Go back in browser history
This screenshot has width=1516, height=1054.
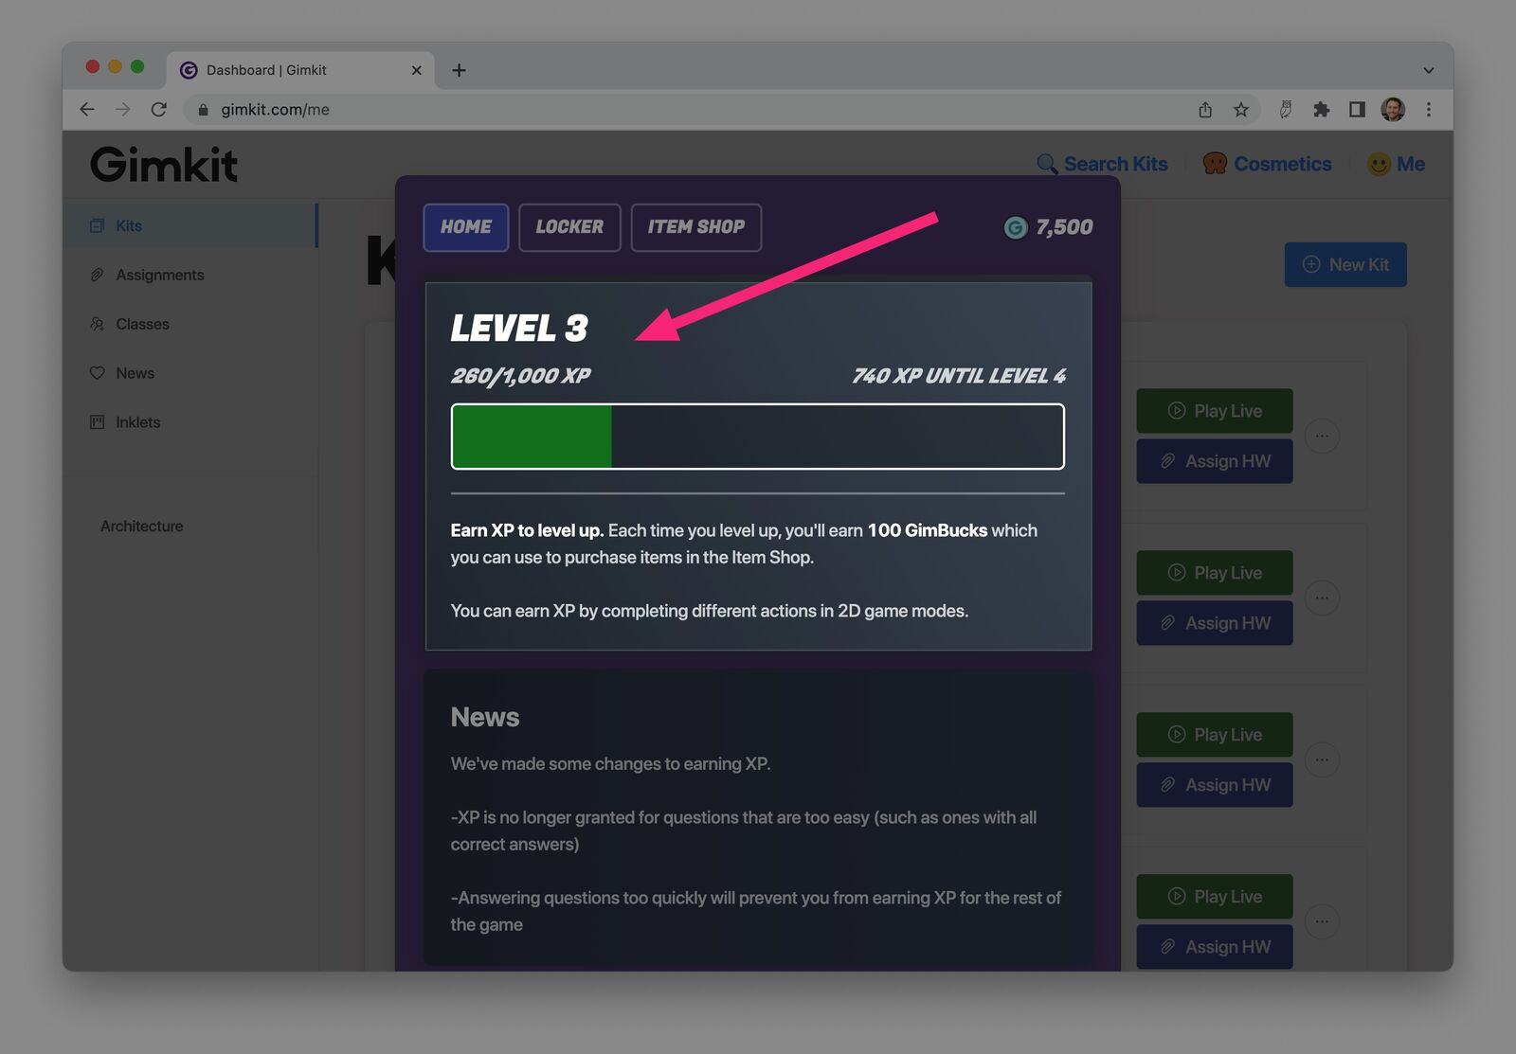87,110
